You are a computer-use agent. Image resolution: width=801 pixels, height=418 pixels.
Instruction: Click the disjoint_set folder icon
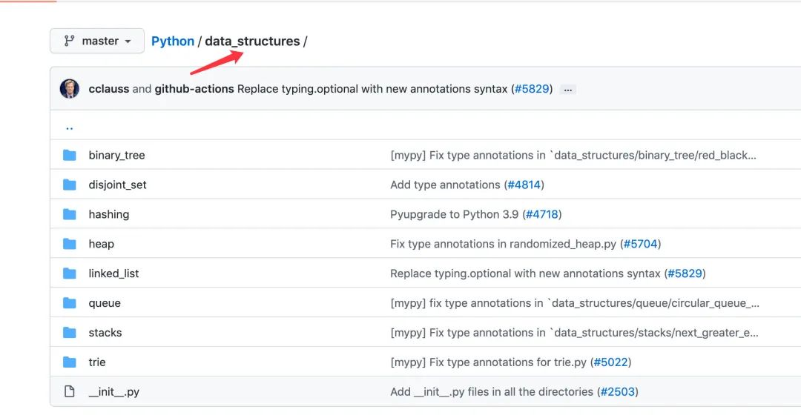point(70,185)
